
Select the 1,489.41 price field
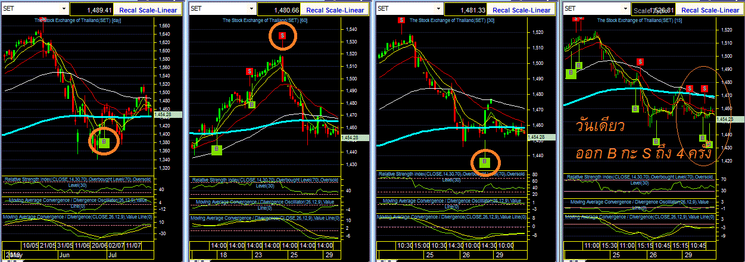click(x=91, y=10)
